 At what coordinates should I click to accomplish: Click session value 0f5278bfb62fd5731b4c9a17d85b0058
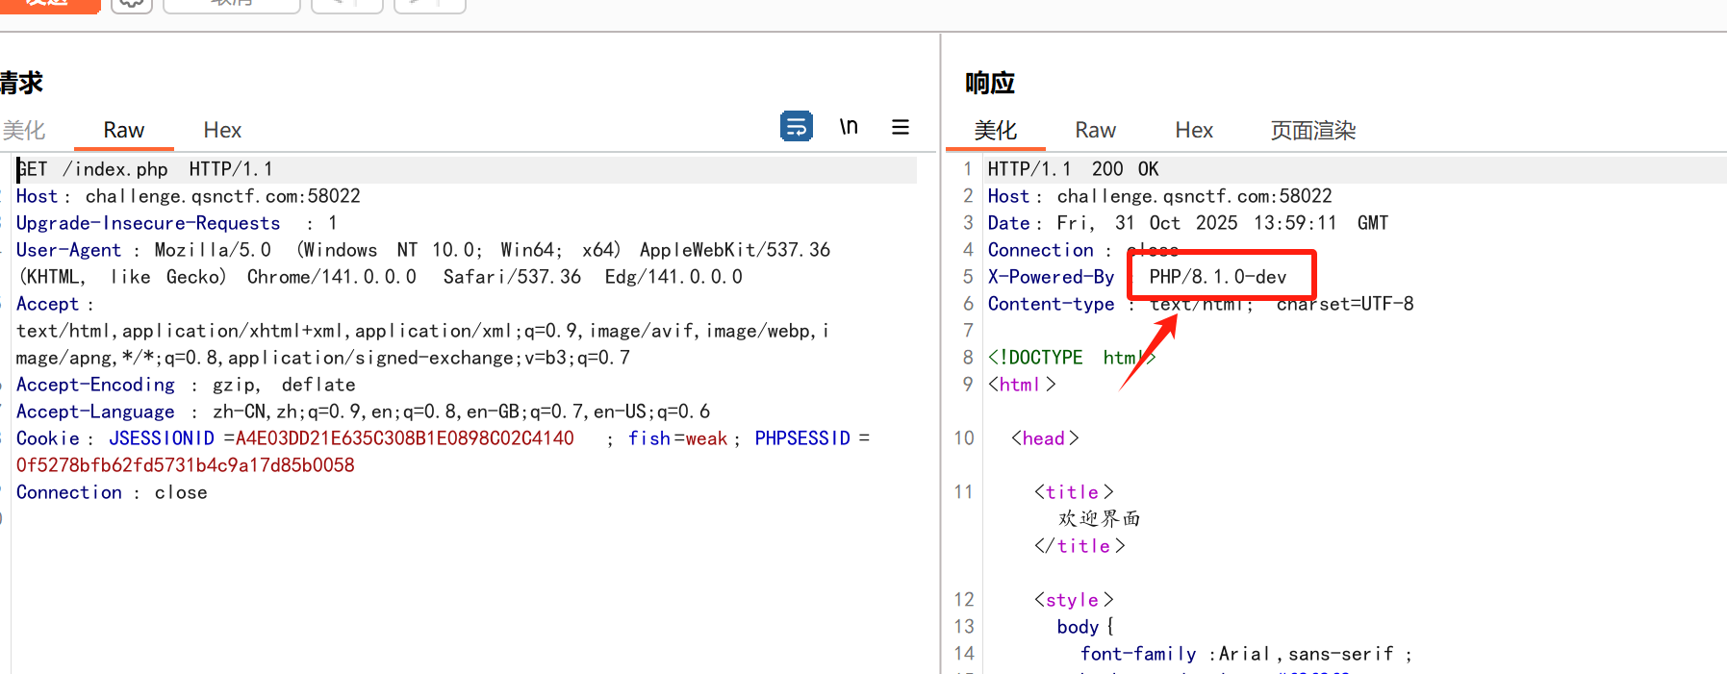pyautogui.click(x=186, y=465)
